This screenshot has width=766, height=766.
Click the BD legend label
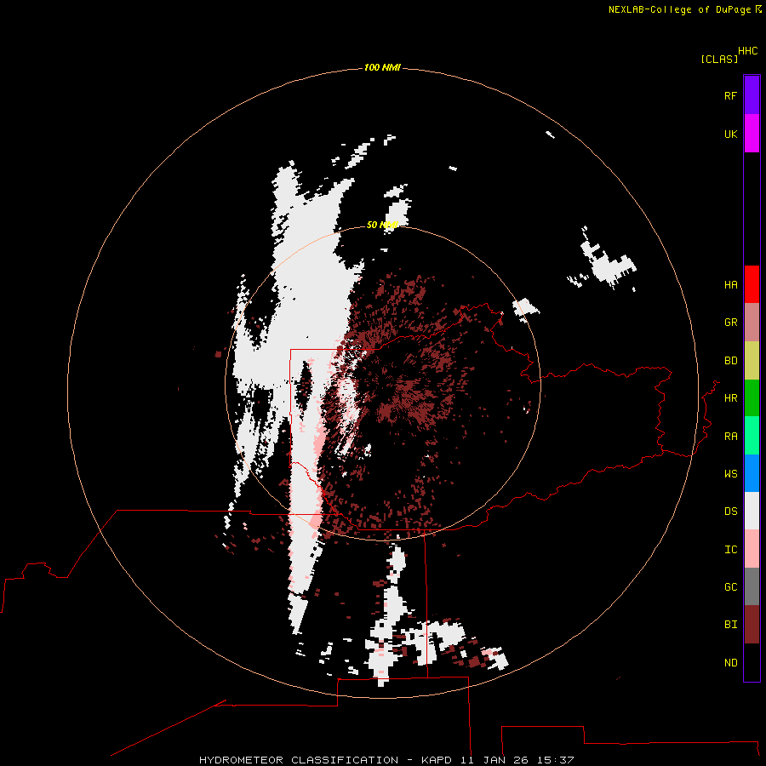730,361
